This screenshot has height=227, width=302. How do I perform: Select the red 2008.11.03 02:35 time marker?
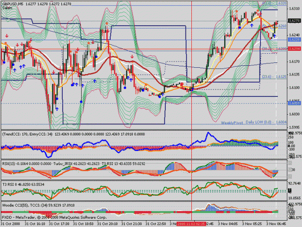pos(191,224)
